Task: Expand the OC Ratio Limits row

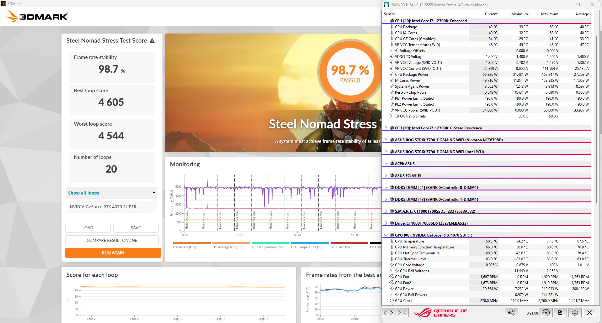Action: (x=391, y=116)
